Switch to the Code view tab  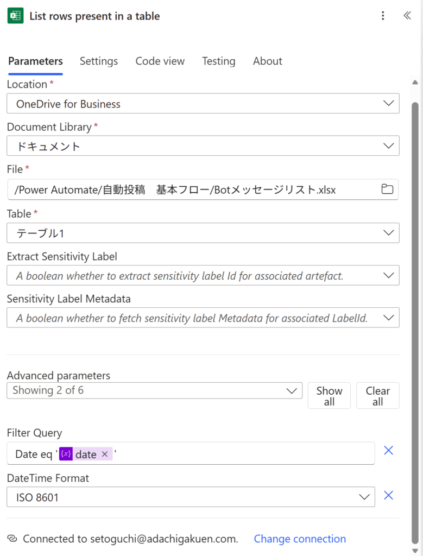[x=160, y=61]
